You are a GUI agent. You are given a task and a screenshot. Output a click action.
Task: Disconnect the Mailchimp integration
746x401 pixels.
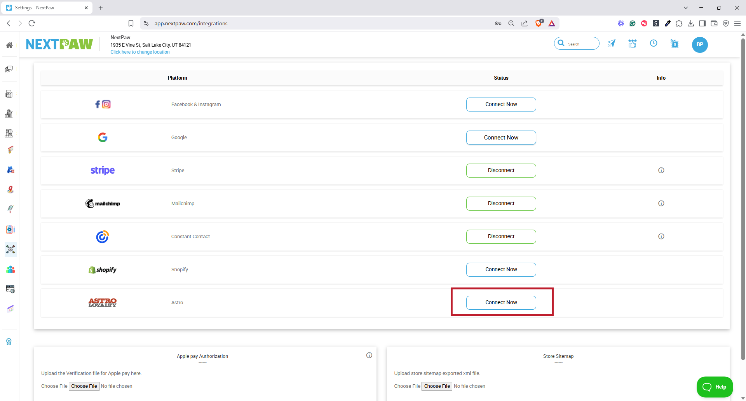tap(501, 203)
